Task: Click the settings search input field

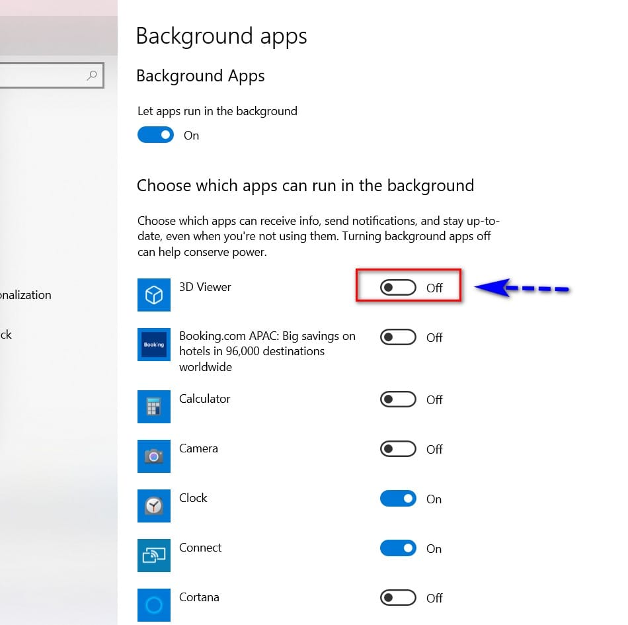Action: (x=52, y=75)
